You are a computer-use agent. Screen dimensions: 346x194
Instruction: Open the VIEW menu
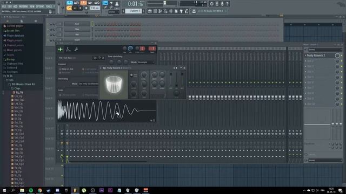point(32,6)
